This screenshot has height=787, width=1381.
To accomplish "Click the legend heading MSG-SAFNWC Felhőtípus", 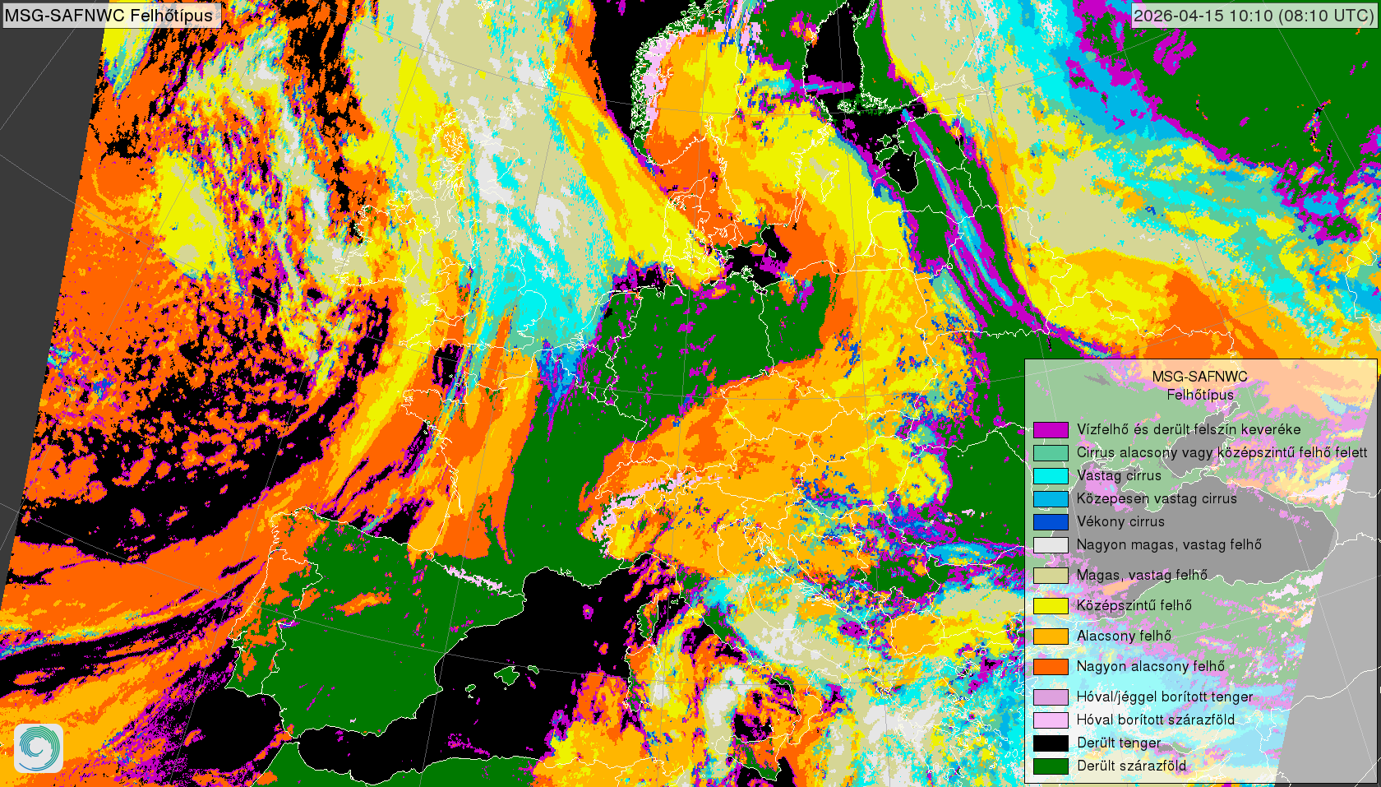I will point(1199,385).
